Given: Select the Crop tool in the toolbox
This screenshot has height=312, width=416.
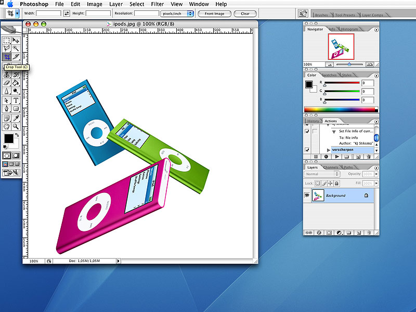Looking at the screenshot, I should (x=7, y=57).
